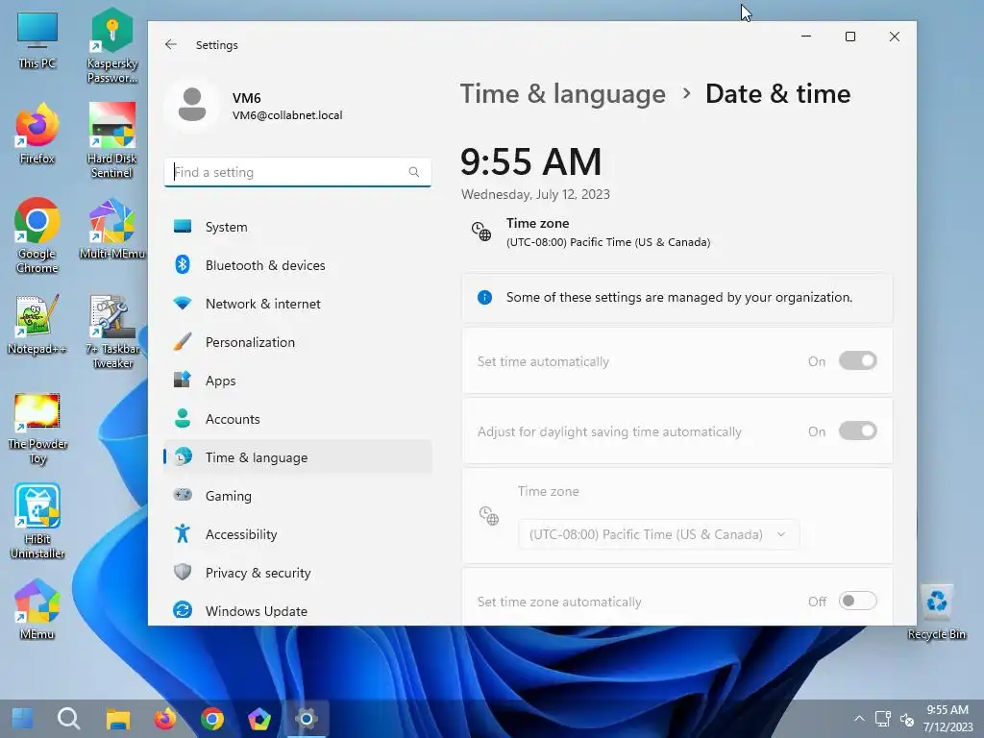Screen dimensions: 984x738
Task: Select Hard Disk Sentinel desktop icon
Action: 112,140
